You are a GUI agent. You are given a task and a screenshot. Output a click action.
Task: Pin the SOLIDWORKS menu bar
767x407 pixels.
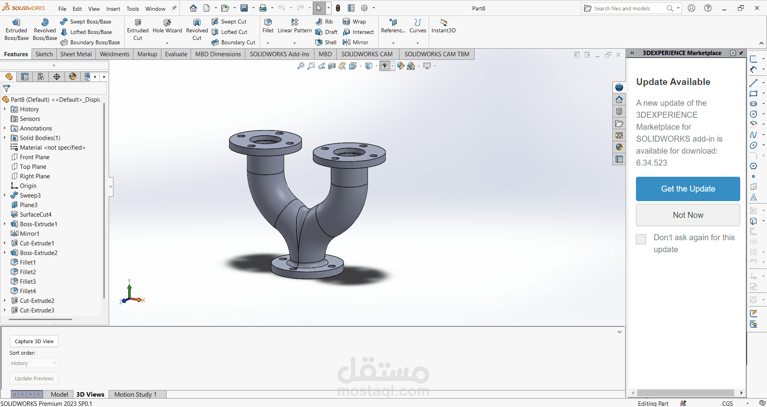[x=174, y=8]
